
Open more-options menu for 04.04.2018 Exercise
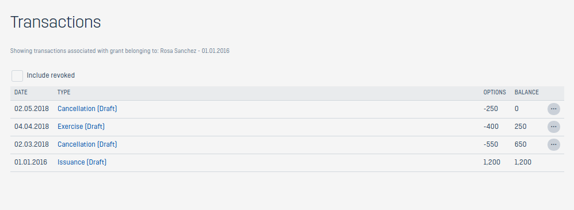tap(553, 127)
